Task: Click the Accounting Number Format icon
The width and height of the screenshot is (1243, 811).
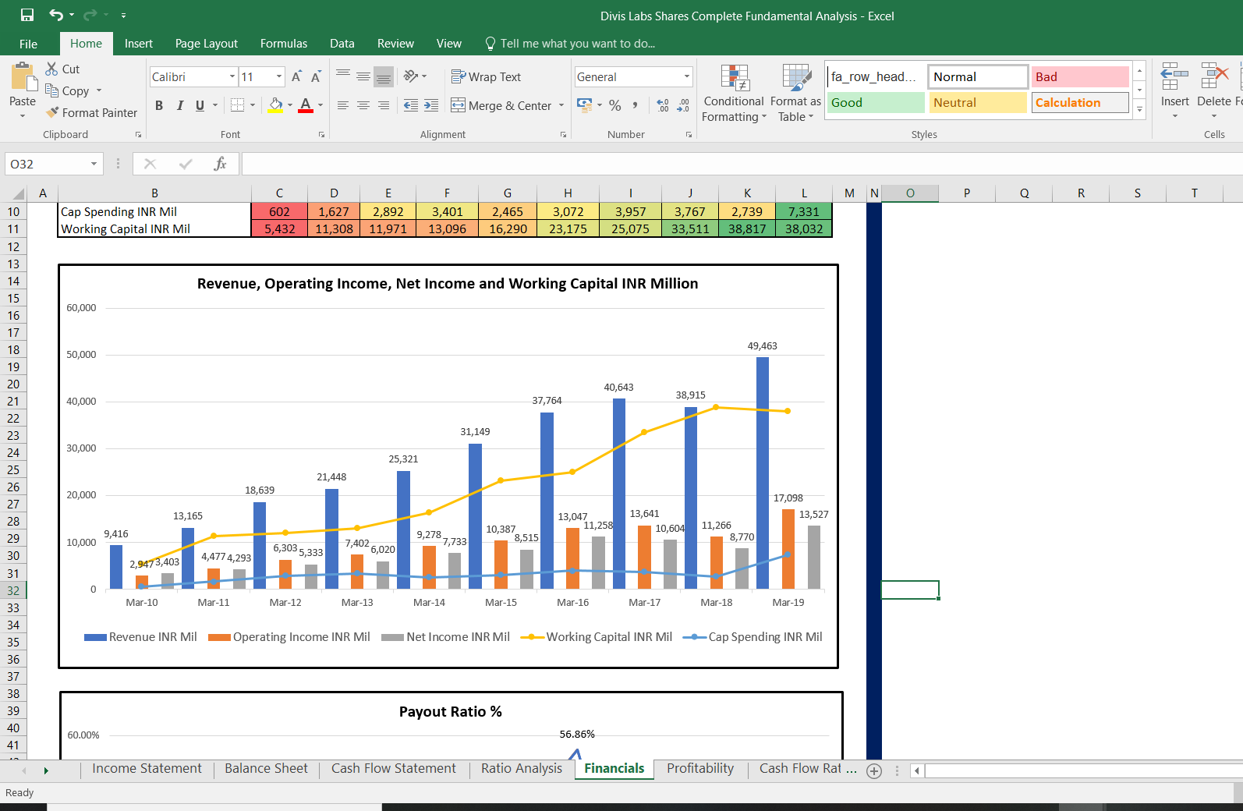Action: point(584,104)
